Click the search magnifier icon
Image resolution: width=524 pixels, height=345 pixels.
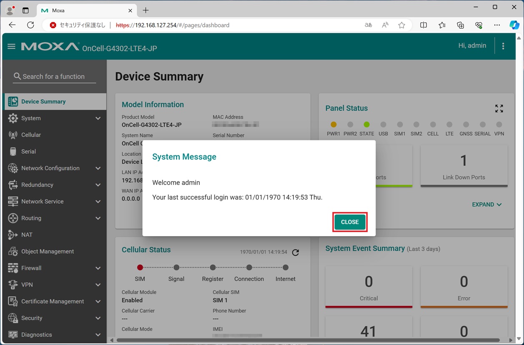click(x=17, y=76)
